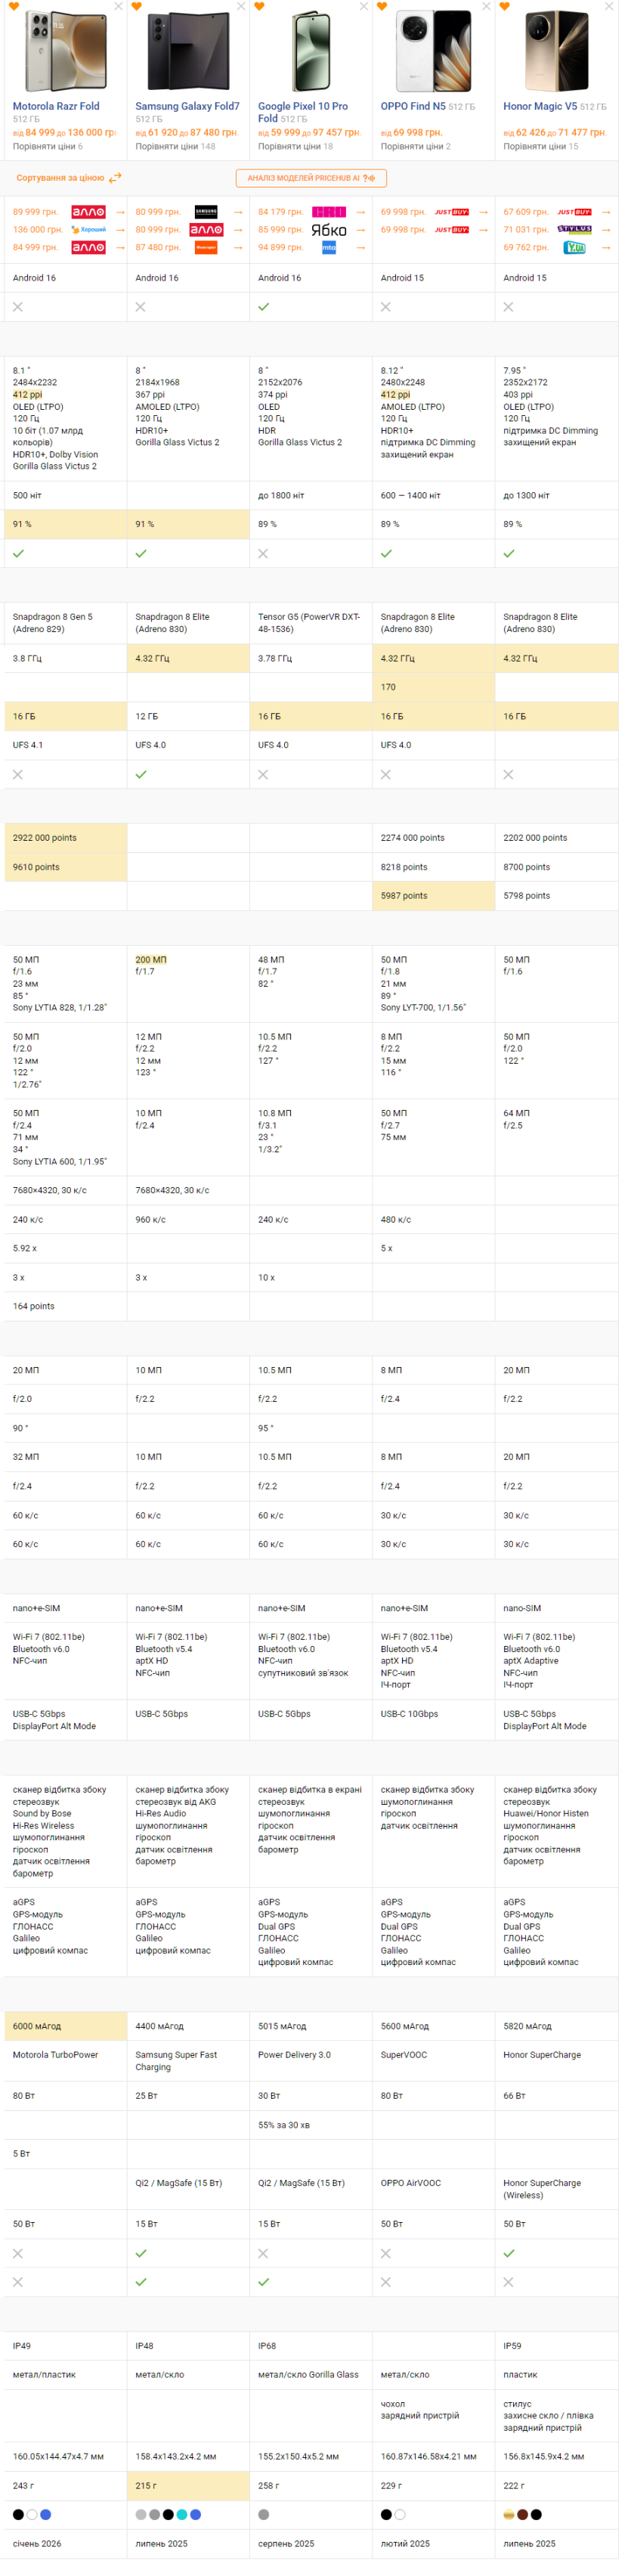Open the PriceHub AI models analysis
631x2576 pixels.
coord(311,178)
